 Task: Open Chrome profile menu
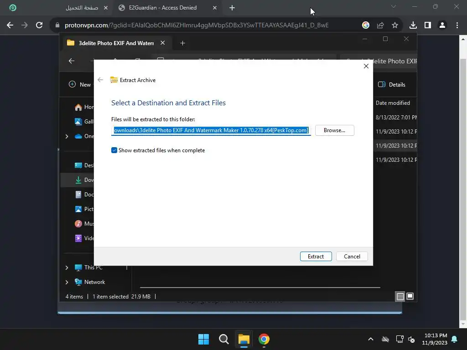tap(442, 26)
